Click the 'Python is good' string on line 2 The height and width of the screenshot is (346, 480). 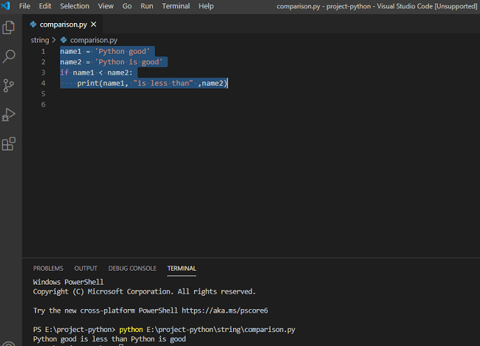point(129,62)
